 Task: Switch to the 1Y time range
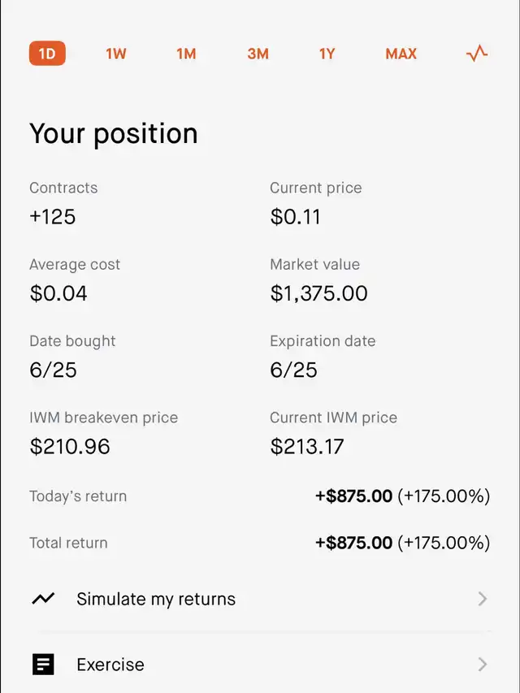pyautogui.click(x=327, y=54)
